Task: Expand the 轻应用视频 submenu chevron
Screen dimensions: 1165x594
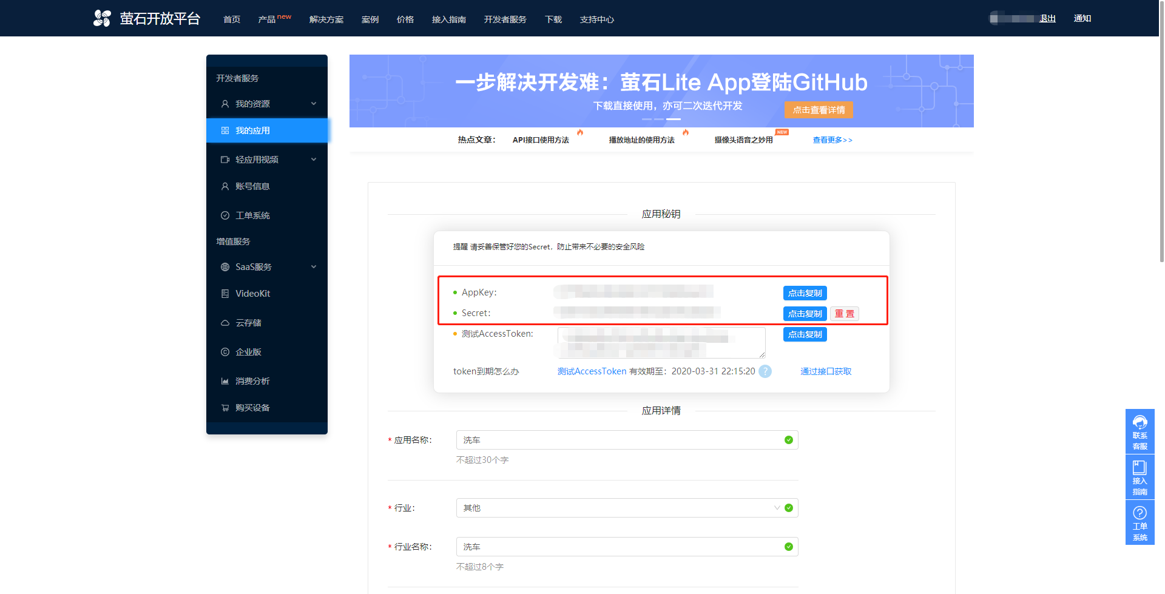Action: pyautogui.click(x=314, y=160)
